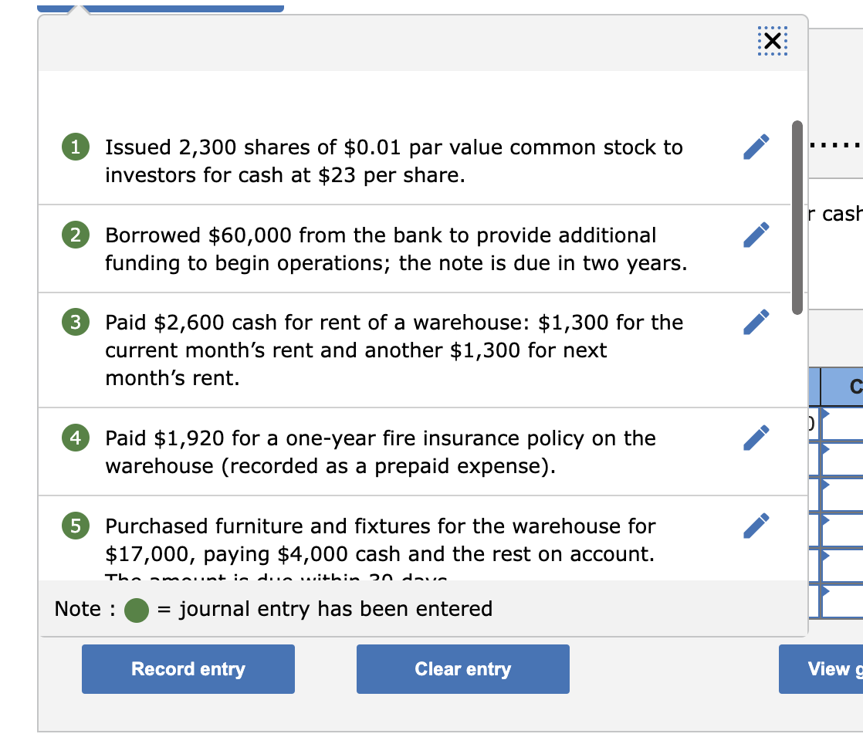Select the issued common stock transaction text
Image resolution: width=863 pixels, height=744 pixels.
tap(394, 161)
